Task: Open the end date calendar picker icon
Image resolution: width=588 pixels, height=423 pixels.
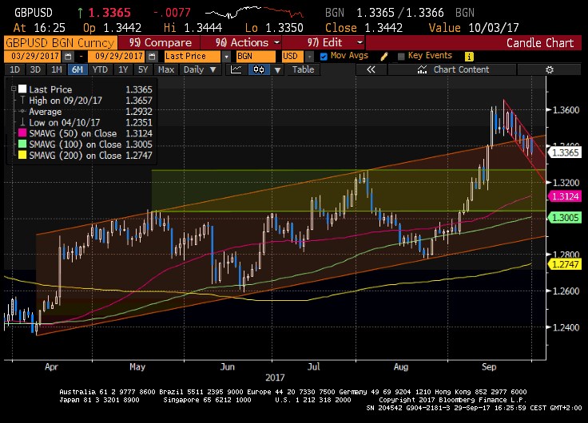Action: click(x=152, y=57)
